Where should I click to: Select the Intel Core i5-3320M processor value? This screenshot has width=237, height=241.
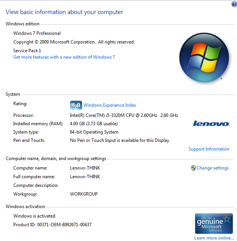pyautogui.click(x=124, y=115)
